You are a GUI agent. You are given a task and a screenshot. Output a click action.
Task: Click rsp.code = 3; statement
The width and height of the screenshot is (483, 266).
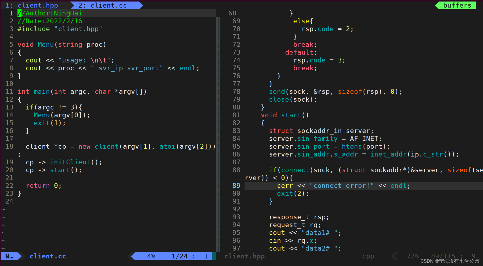pyautogui.click(x=320, y=60)
